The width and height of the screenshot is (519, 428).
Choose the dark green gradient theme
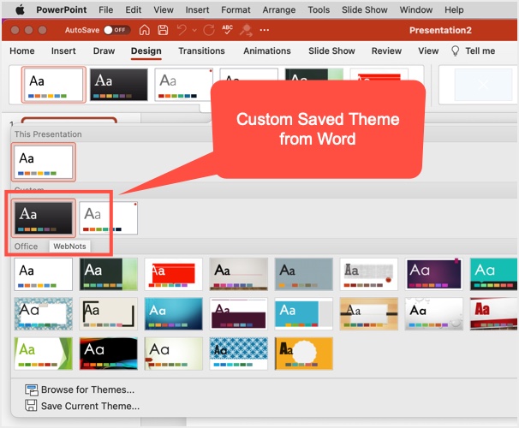tap(108, 275)
